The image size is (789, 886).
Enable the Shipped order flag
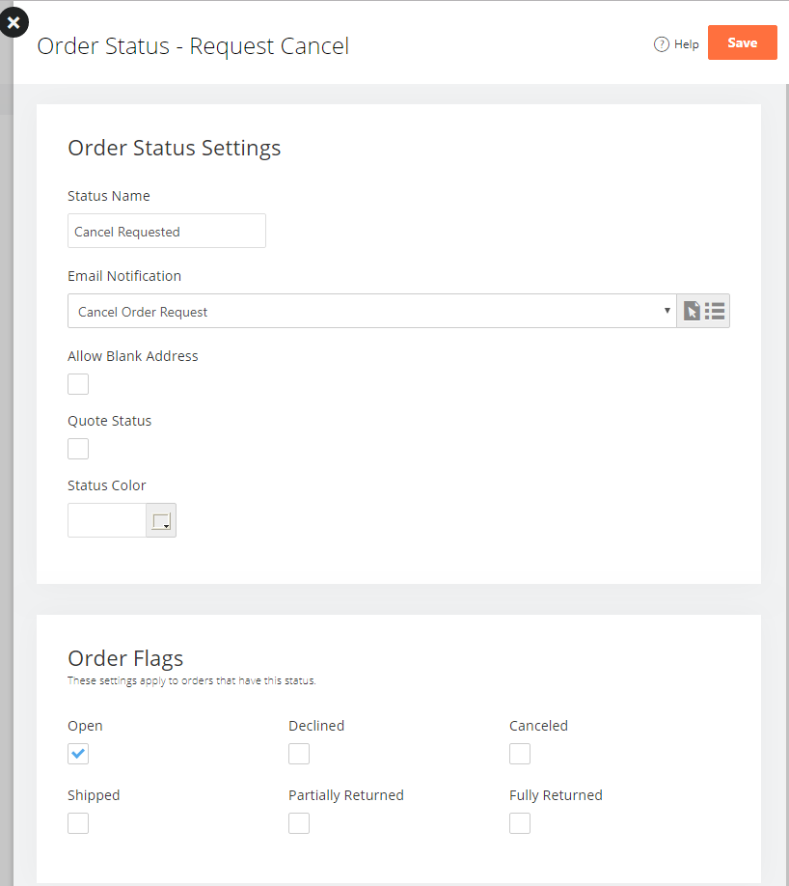click(78, 823)
